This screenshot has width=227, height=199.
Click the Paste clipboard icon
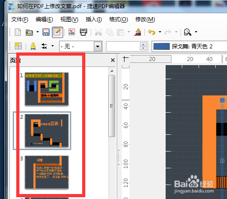(120, 32)
